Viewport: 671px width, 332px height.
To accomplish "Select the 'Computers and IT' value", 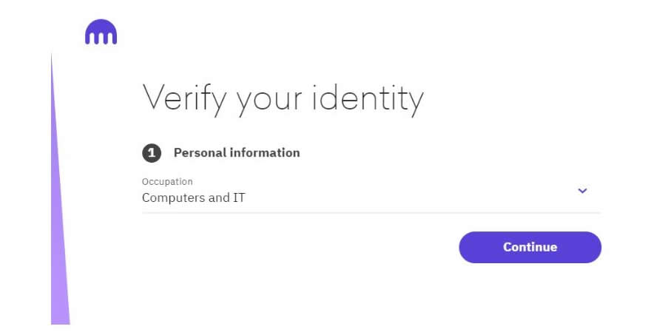I will point(194,198).
